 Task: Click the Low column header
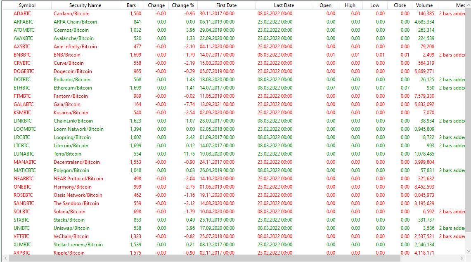pos(374,5)
